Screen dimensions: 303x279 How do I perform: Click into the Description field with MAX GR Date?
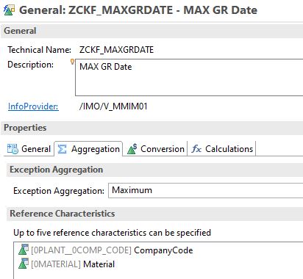[x=189, y=77]
